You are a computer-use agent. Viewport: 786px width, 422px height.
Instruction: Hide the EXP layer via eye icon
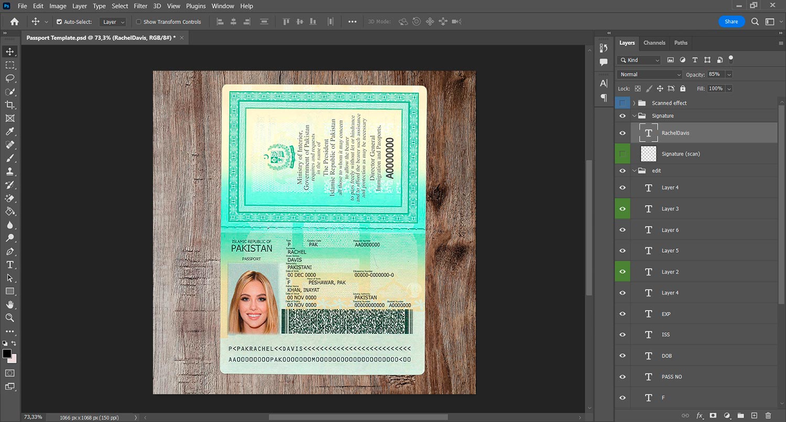click(623, 314)
